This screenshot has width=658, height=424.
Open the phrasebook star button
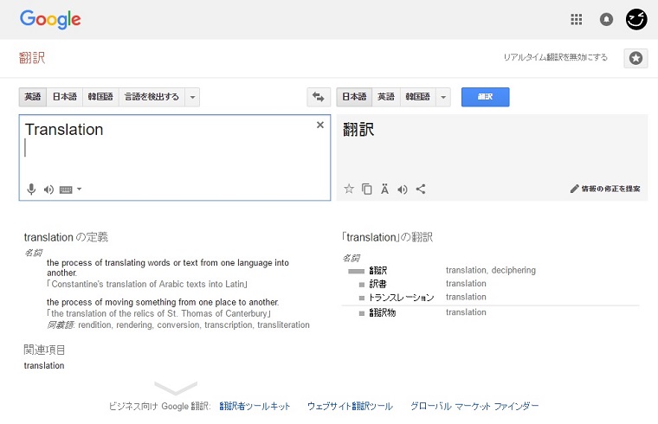(635, 58)
